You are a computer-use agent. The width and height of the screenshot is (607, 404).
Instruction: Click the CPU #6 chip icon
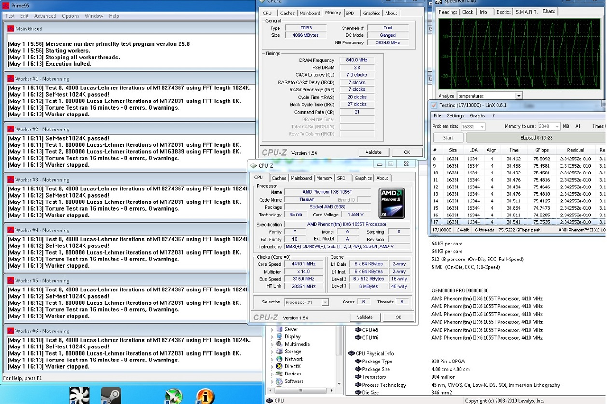point(358,338)
